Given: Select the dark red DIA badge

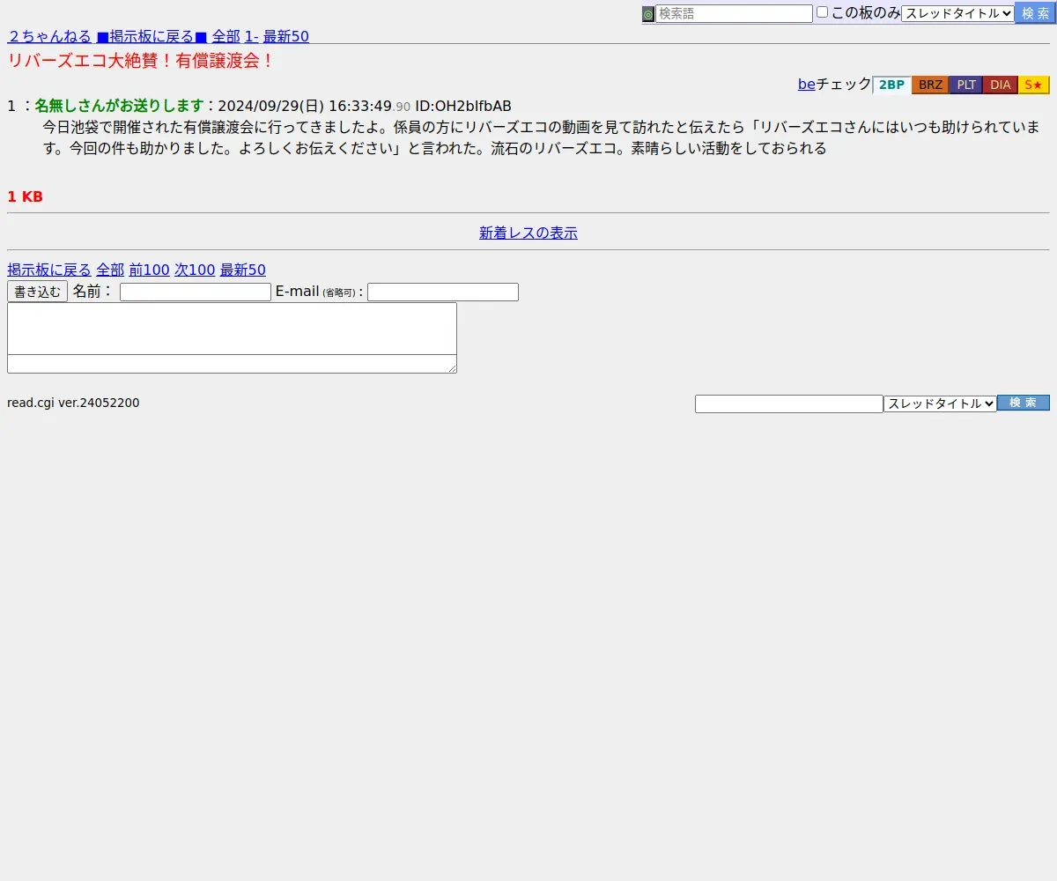Looking at the screenshot, I should [x=1001, y=85].
